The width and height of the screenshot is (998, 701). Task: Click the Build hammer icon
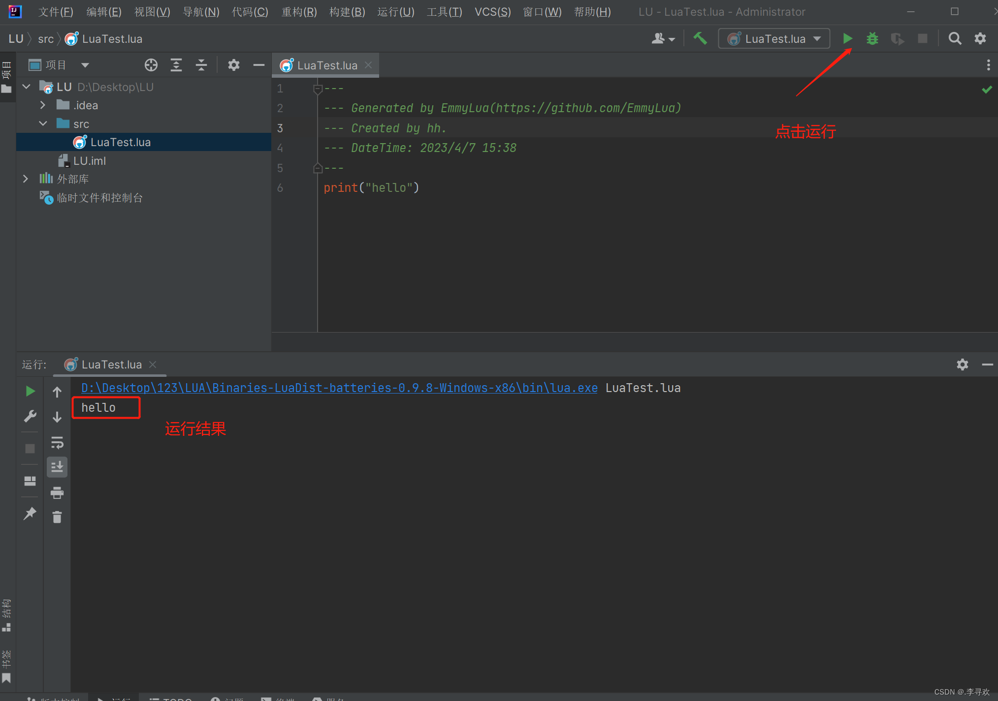(700, 38)
